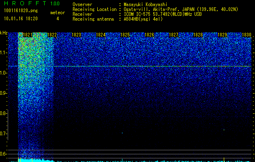This screenshot has width=255, height=162.
Task: Click the 1829 time marker
Action: 222,35
